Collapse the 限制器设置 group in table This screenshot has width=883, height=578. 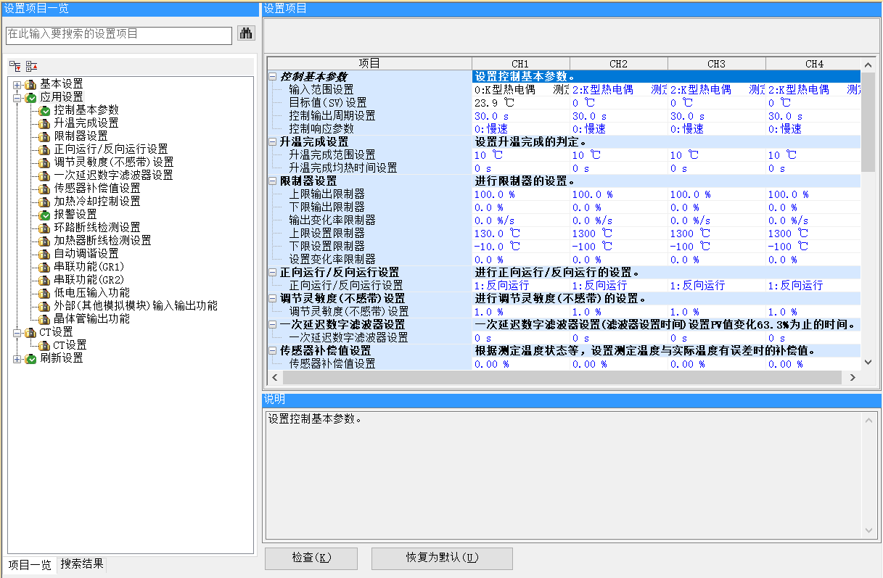pos(273,181)
